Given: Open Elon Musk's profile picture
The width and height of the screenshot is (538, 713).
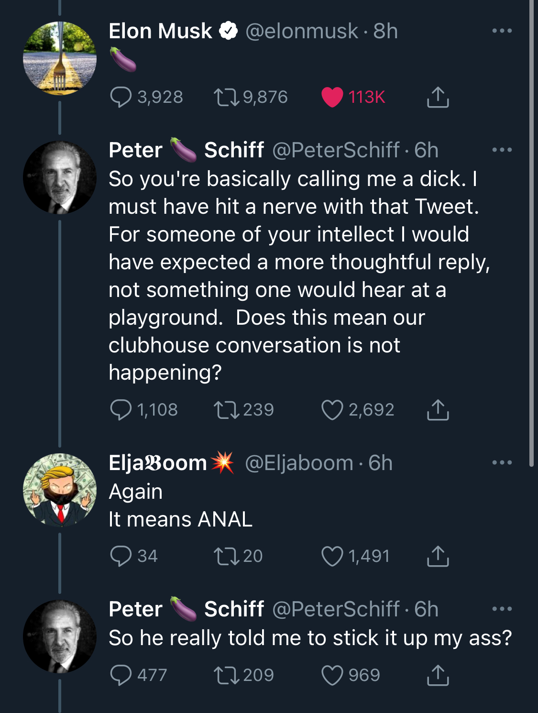Looking at the screenshot, I should (x=60, y=58).
